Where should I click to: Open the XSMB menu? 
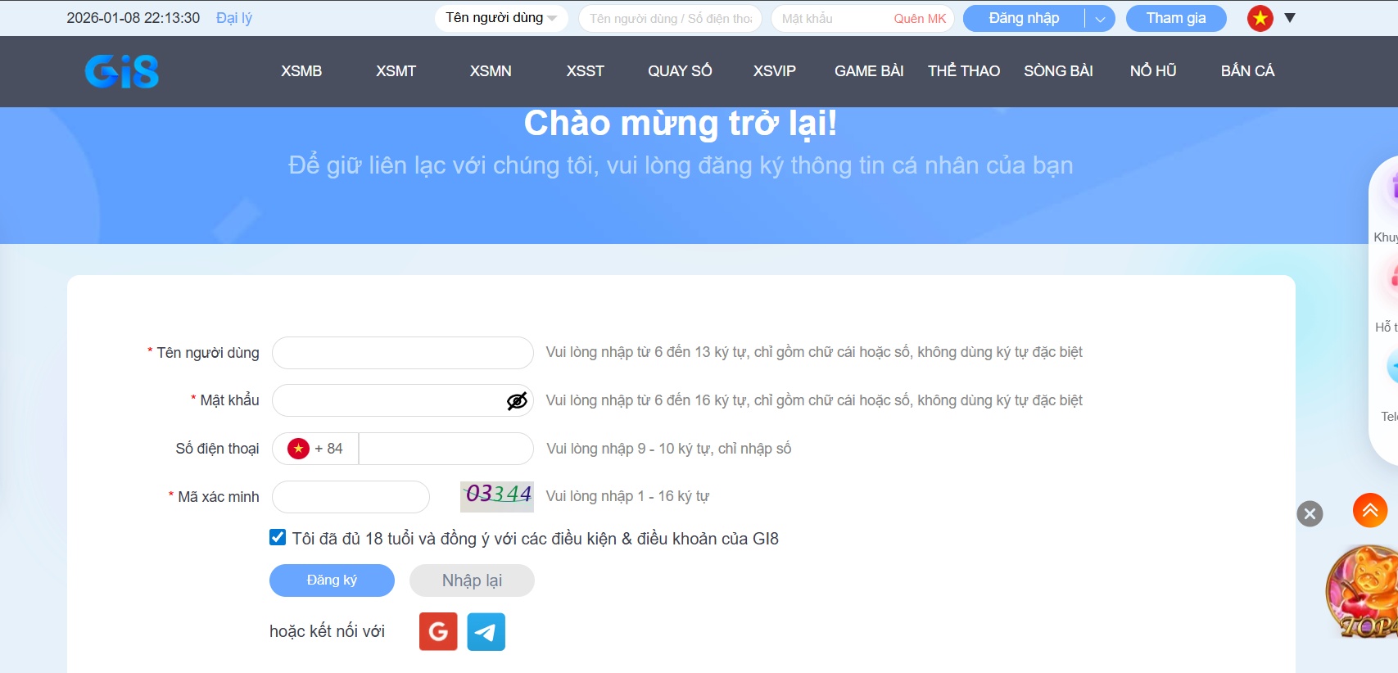(x=301, y=71)
